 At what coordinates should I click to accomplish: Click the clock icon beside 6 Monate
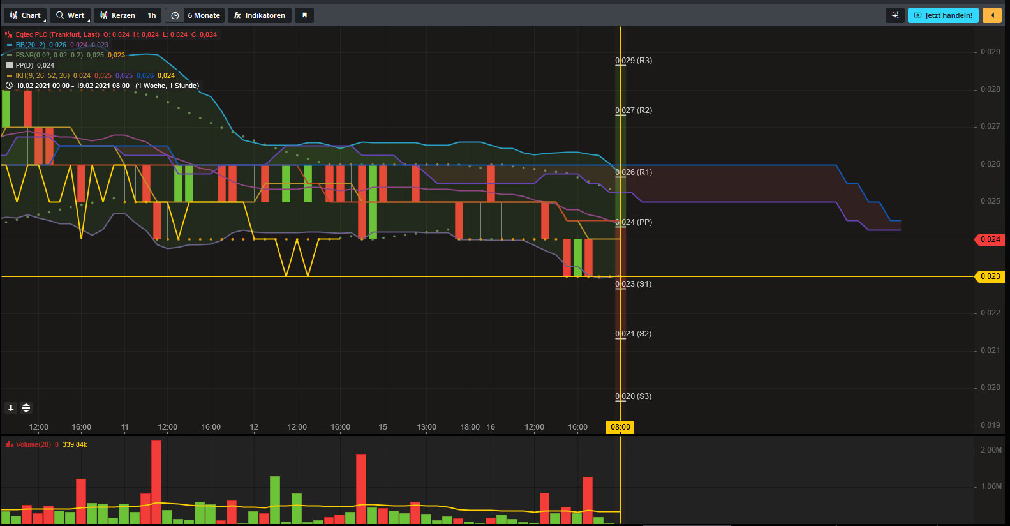(175, 15)
